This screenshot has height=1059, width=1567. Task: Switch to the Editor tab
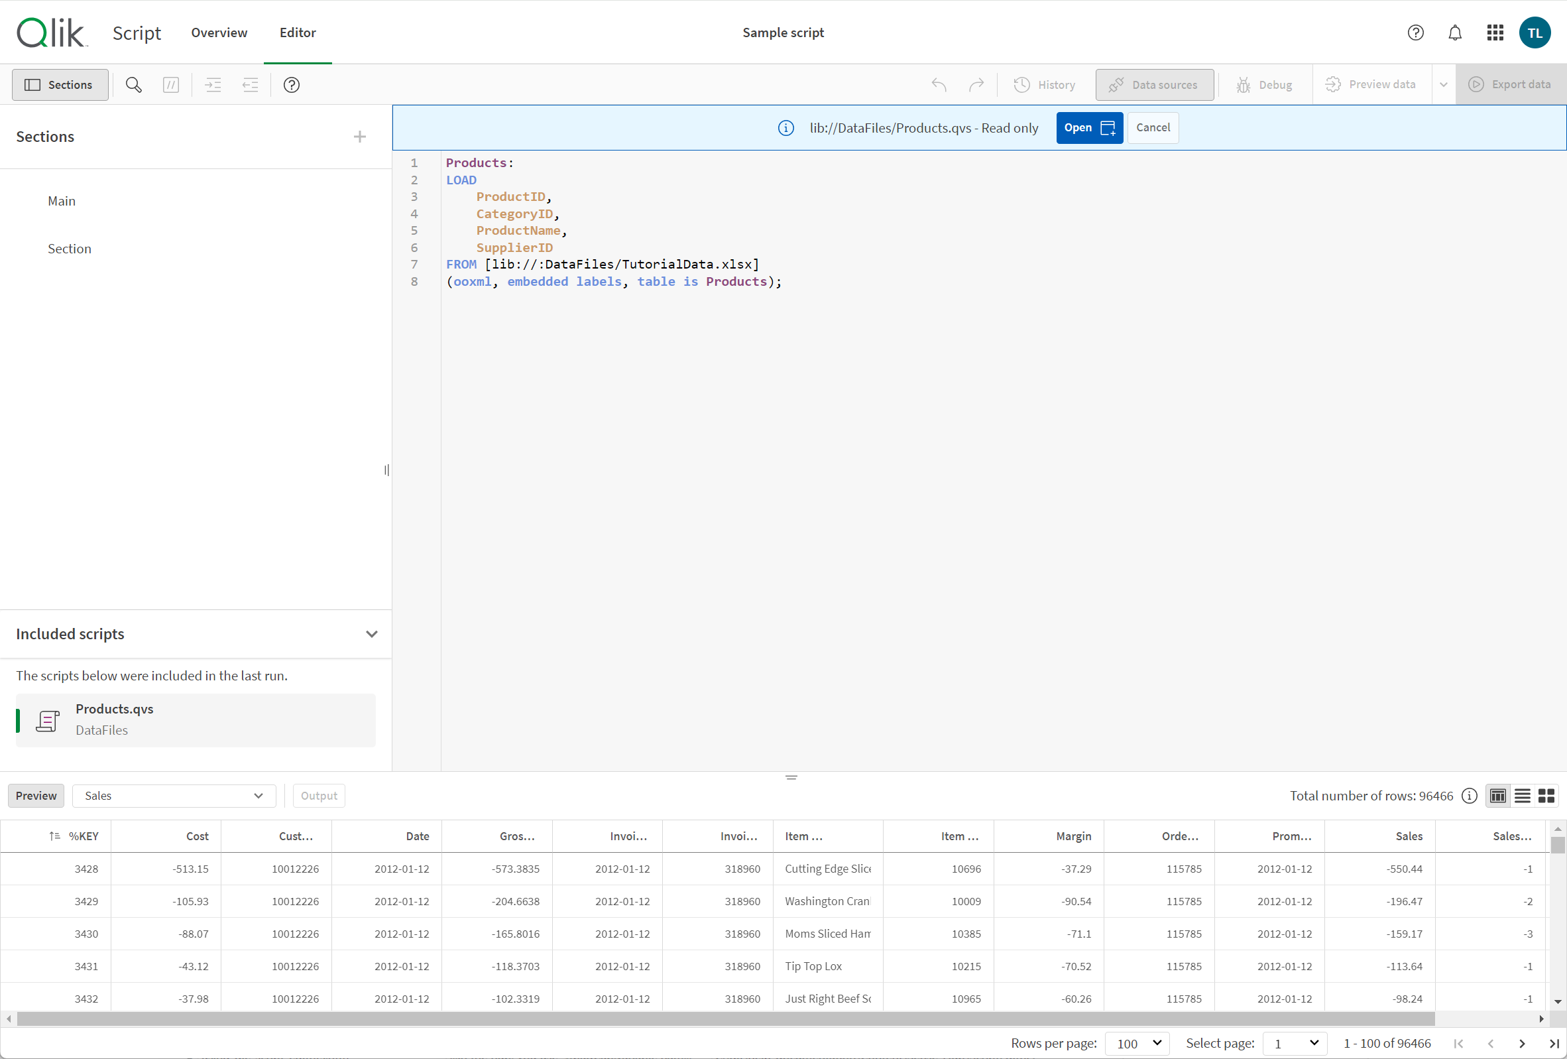pos(295,32)
